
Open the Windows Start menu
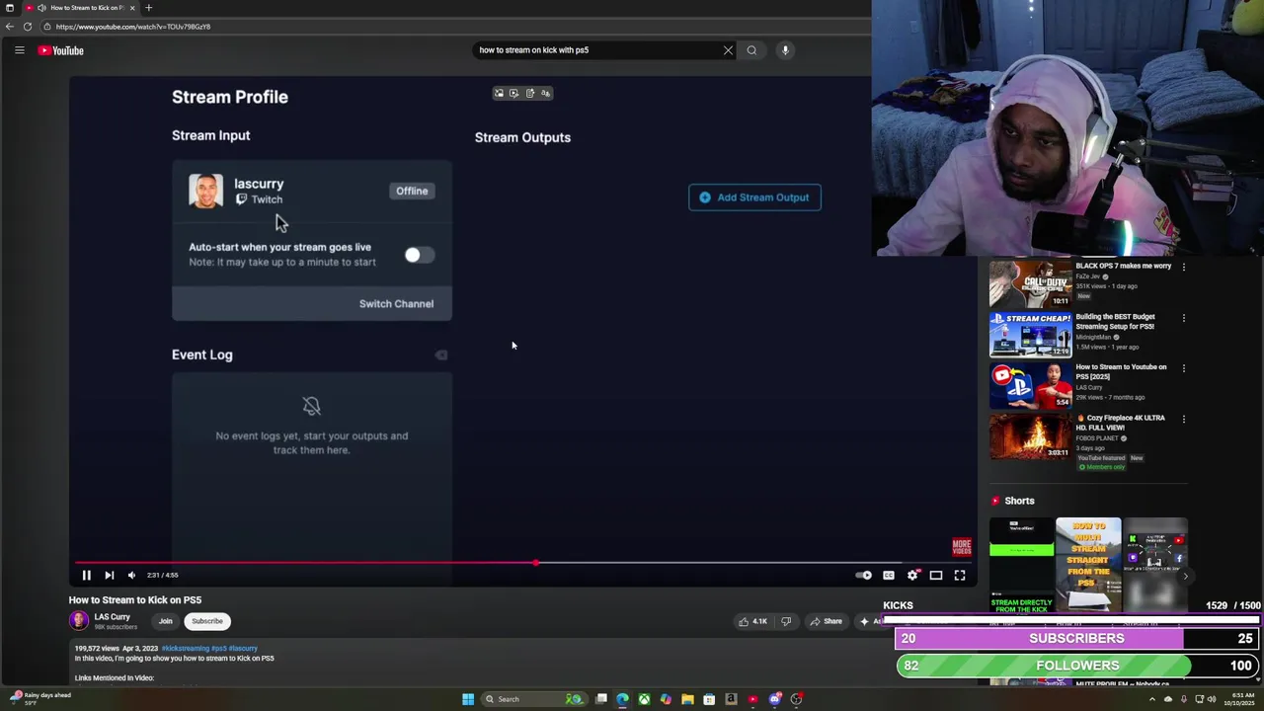pyautogui.click(x=468, y=699)
